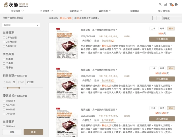This screenshot has height=137, width=182.
Task: Open the second result's book title link
Action: pyautogui.click(x=99, y=70)
